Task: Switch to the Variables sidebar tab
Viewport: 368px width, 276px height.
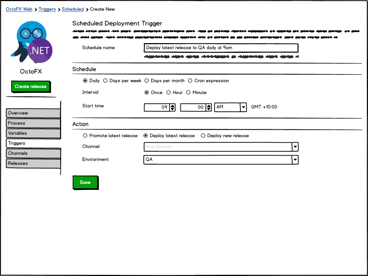Action: [x=33, y=133]
